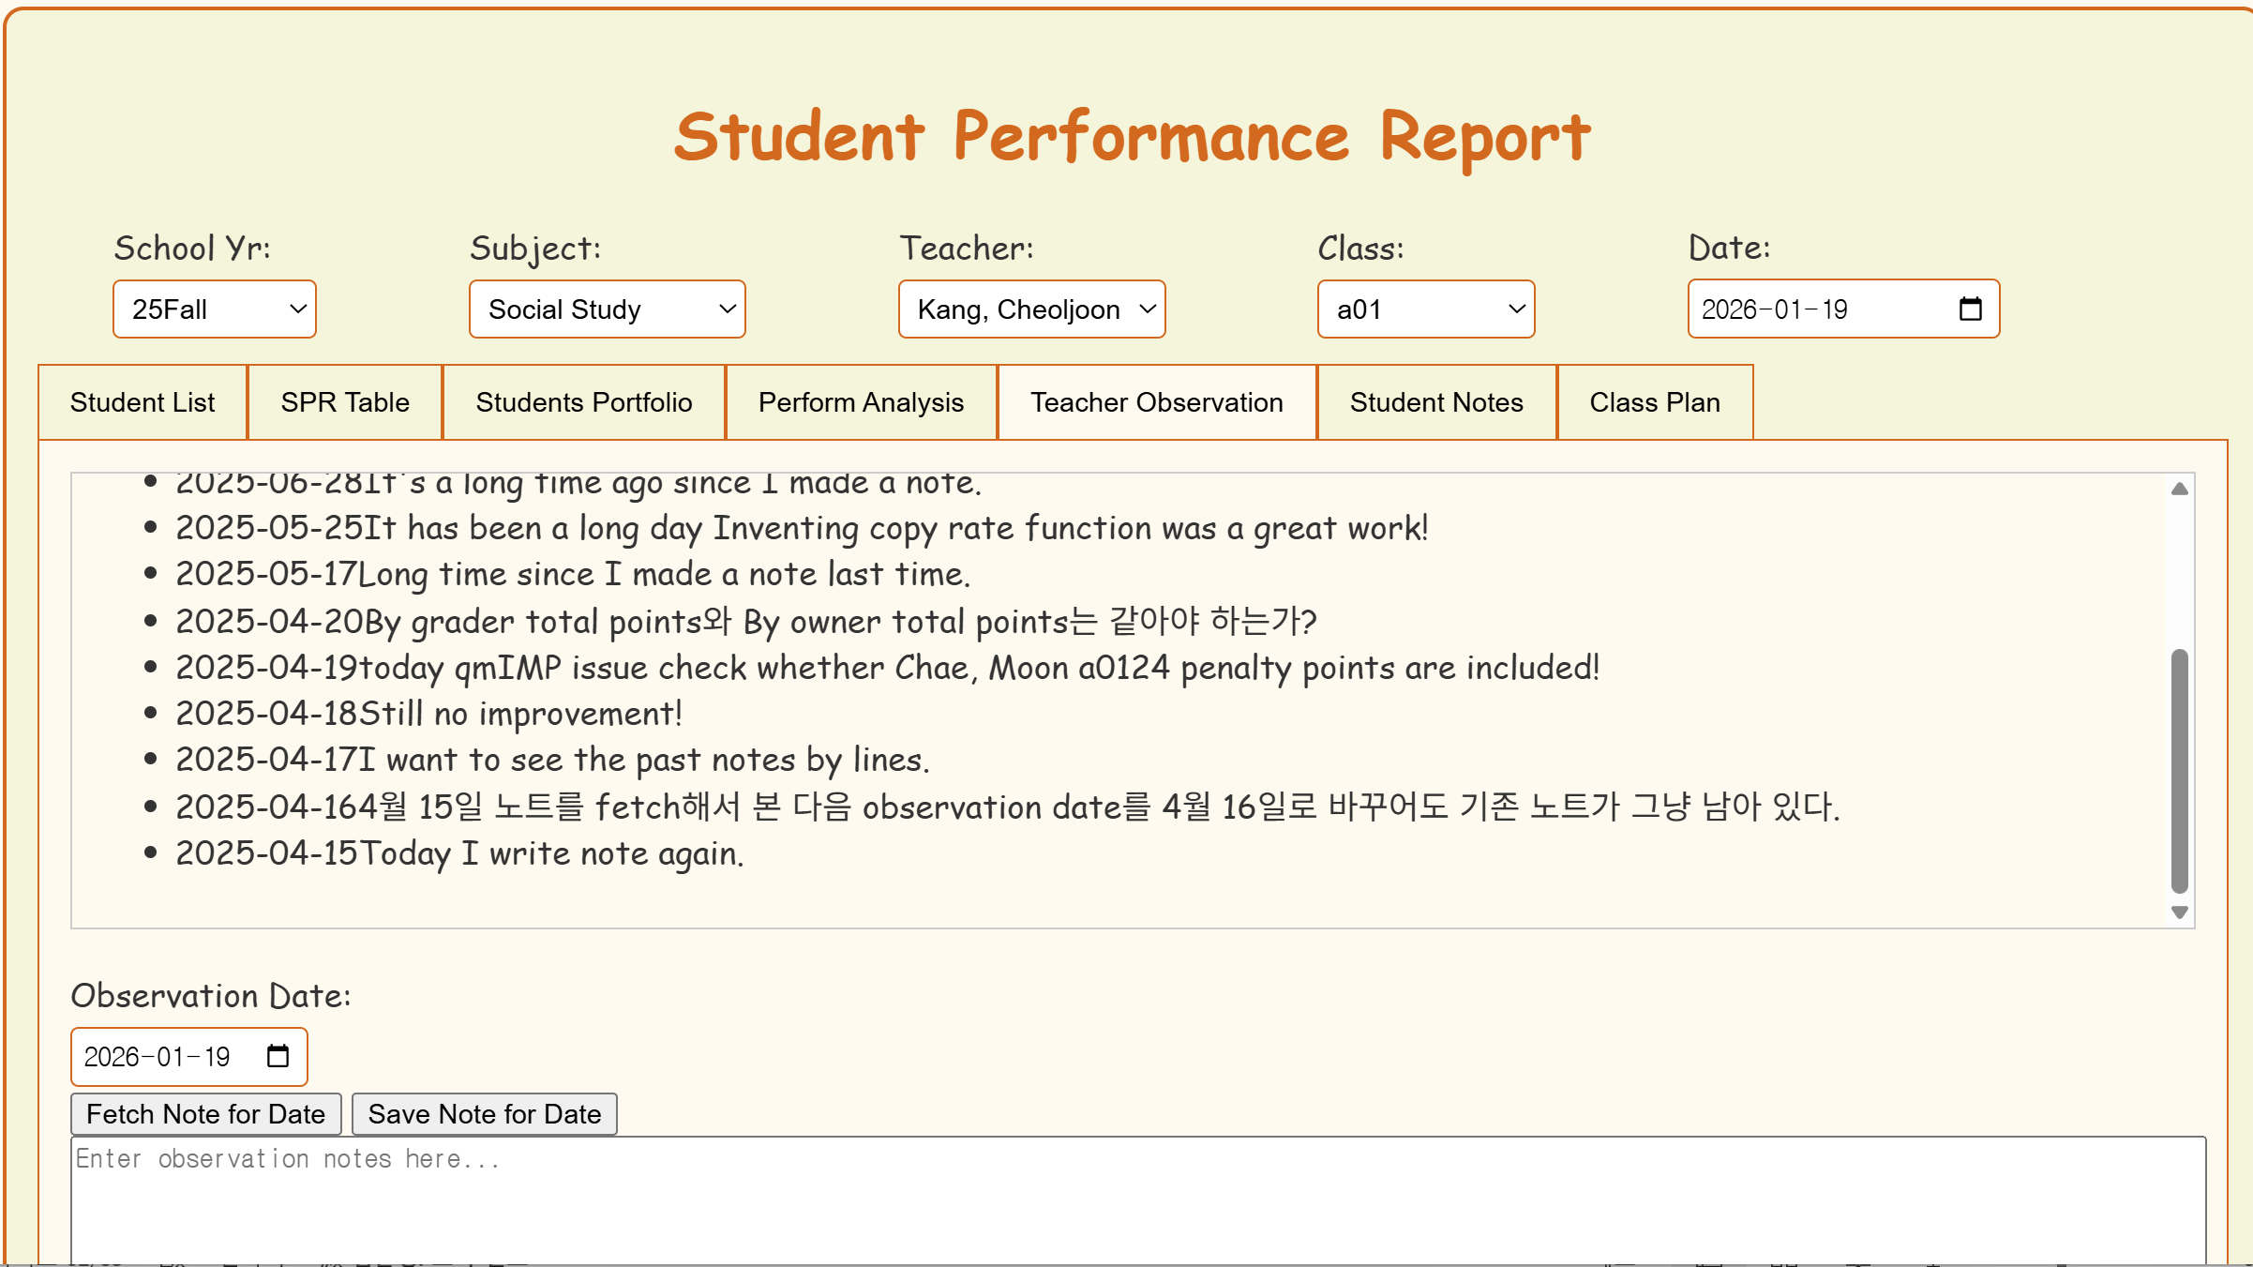Switch to the Class Plan tab
This screenshot has height=1267, width=2253.
[x=1655, y=402]
